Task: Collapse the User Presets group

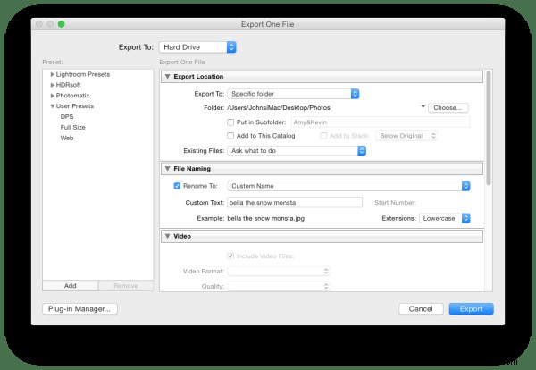Action: click(x=54, y=105)
